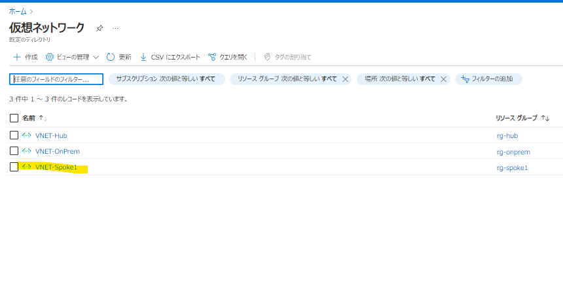
Task: Click the VNET-Spoke1 network icon
Action: (x=27, y=167)
